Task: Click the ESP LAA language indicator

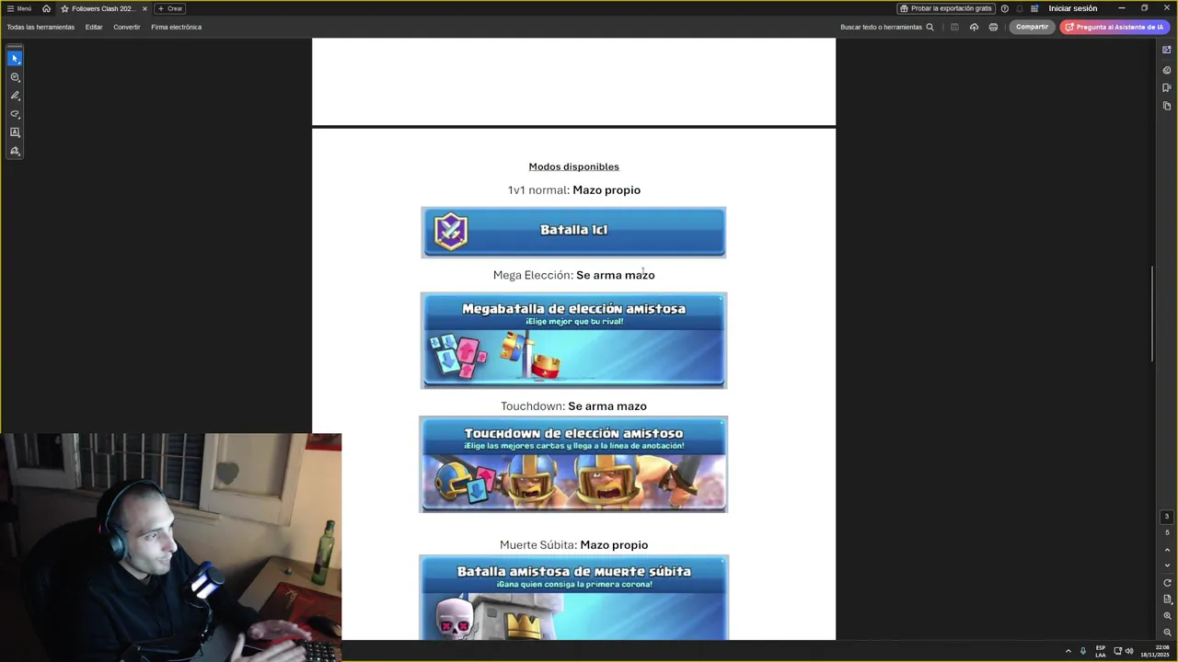Action: [1101, 651]
